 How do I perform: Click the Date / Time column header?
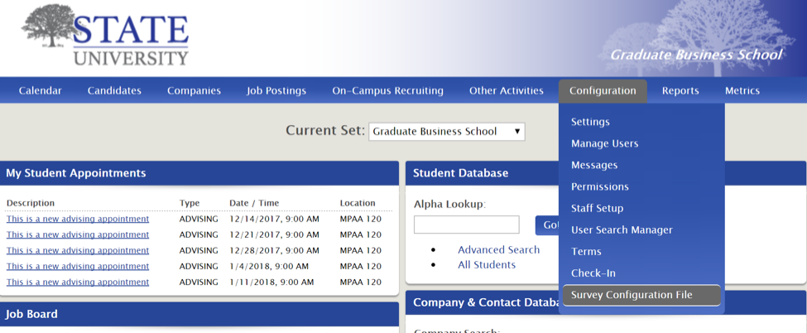254,203
